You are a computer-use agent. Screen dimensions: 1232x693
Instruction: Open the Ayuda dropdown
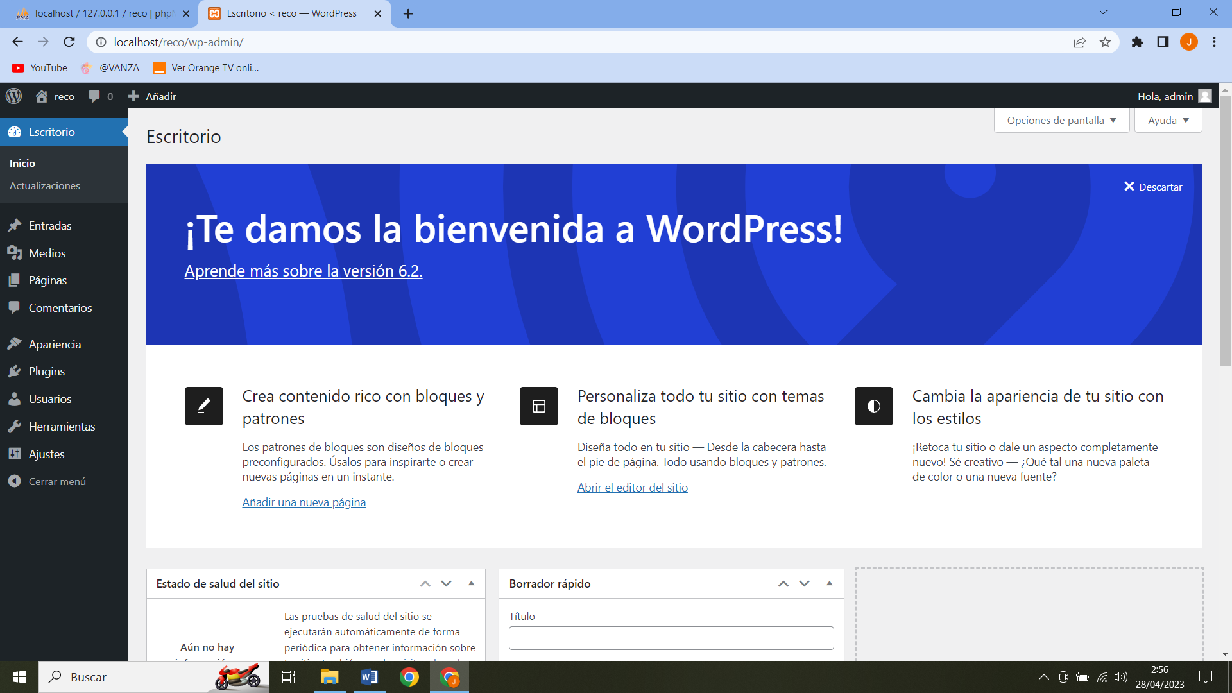(x=1167, y=120)
